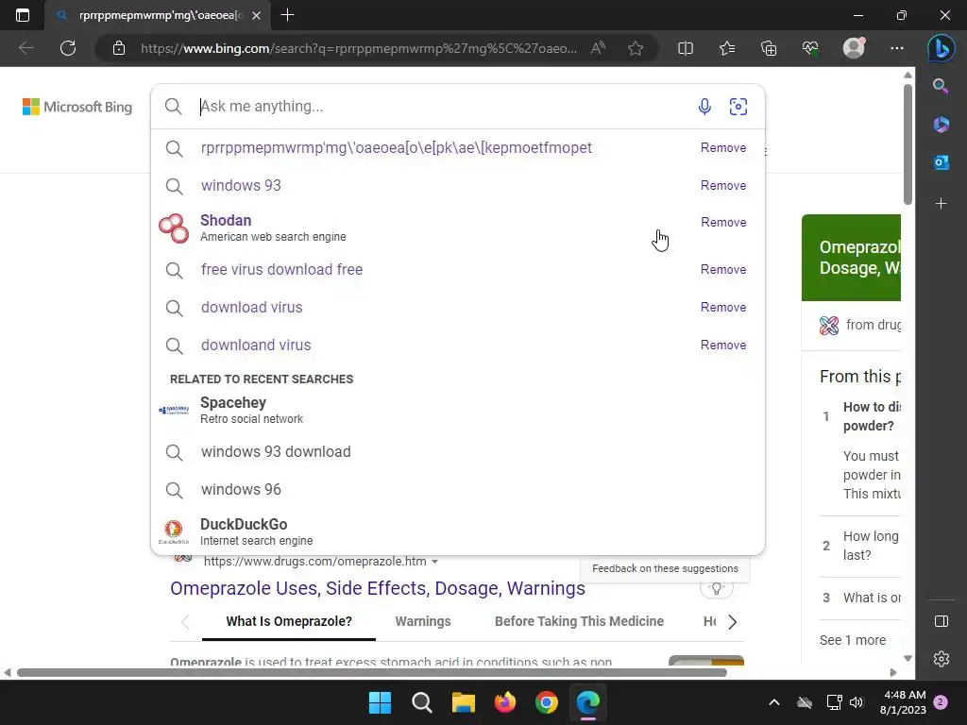The width and height of the screenshot is (967, 725).
Task: Open Collections panel
Action: pos(769,48)
